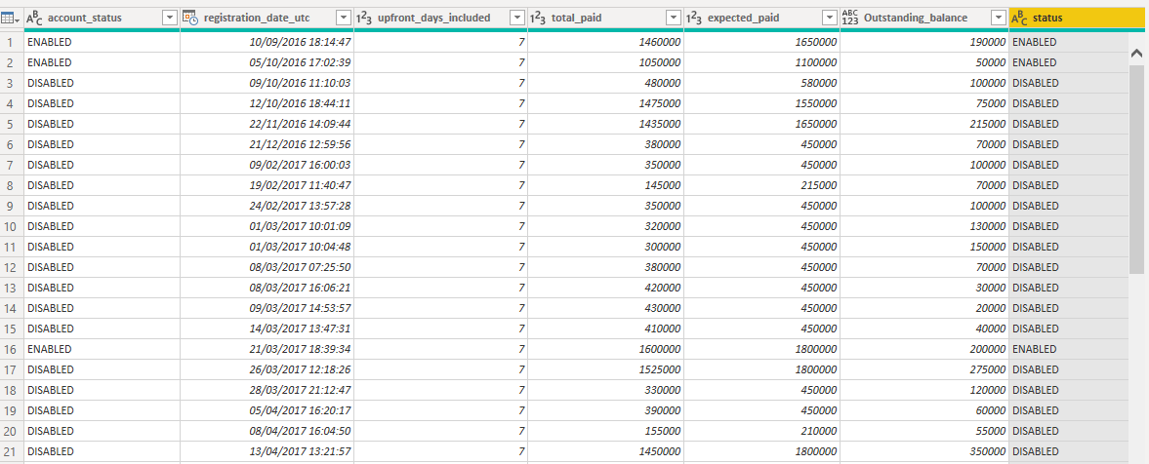The width and height of the screenshot is (1149, 464).
Task: Click expected_paid value 210000
Action: click(x=816, y=431)
